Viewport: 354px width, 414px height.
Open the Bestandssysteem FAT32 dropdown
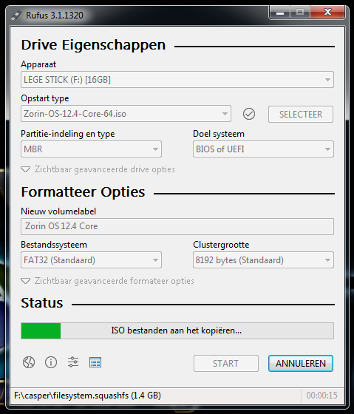tap(91, 260)
